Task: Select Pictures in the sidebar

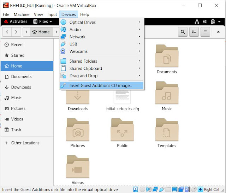Action: pos(27,108)
